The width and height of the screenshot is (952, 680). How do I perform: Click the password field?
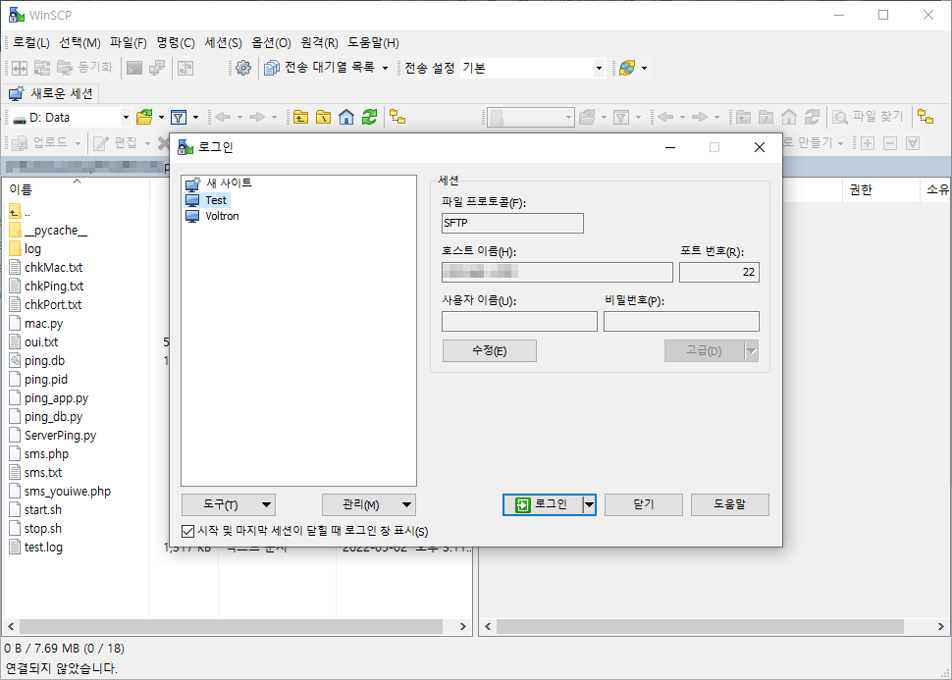click(681, 321)
